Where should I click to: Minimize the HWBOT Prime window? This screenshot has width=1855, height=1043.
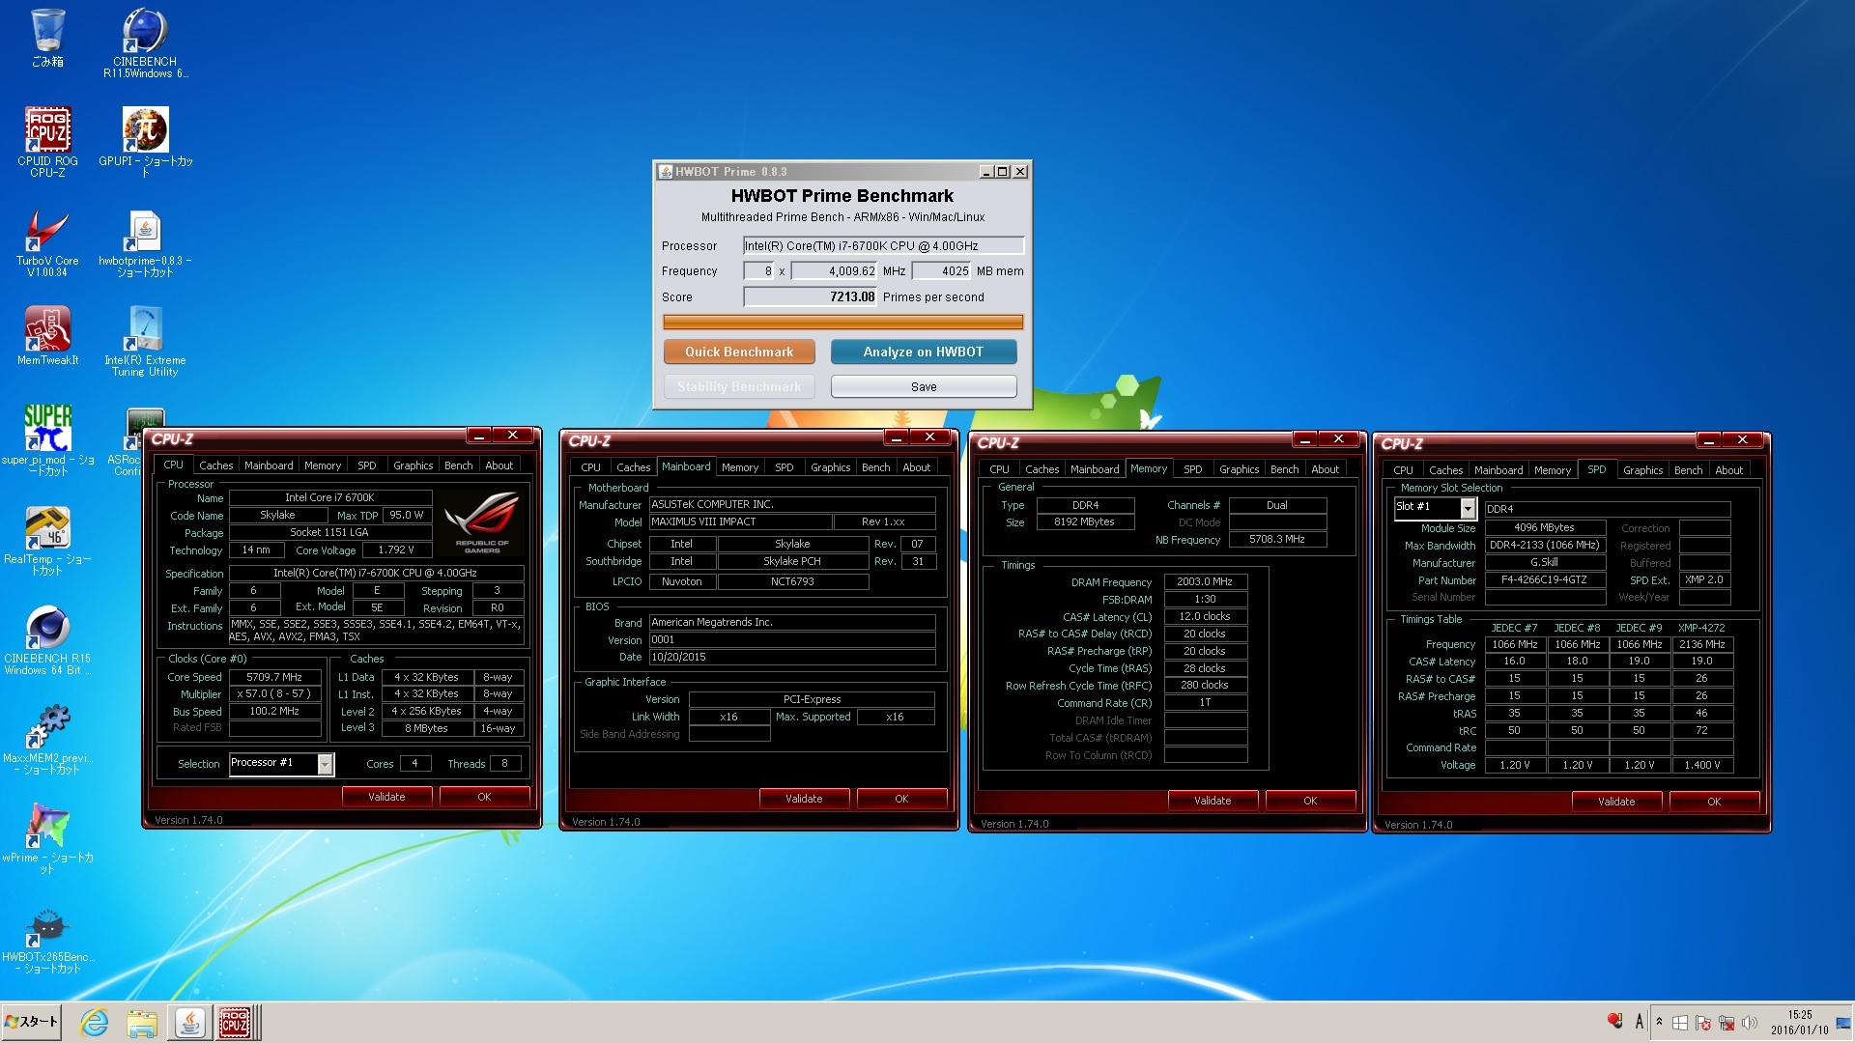tap(985, 172)
